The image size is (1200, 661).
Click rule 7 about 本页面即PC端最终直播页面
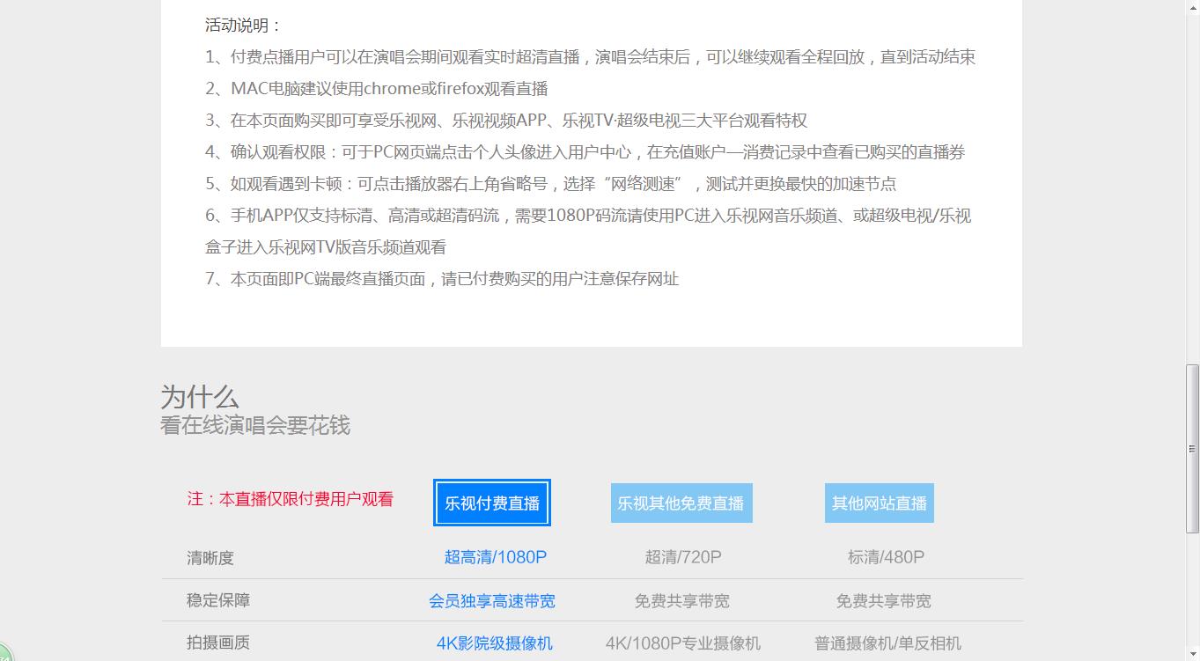tap(442, 279)
